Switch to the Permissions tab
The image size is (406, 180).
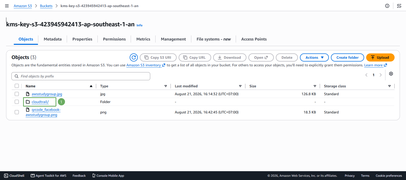[114, 39]
